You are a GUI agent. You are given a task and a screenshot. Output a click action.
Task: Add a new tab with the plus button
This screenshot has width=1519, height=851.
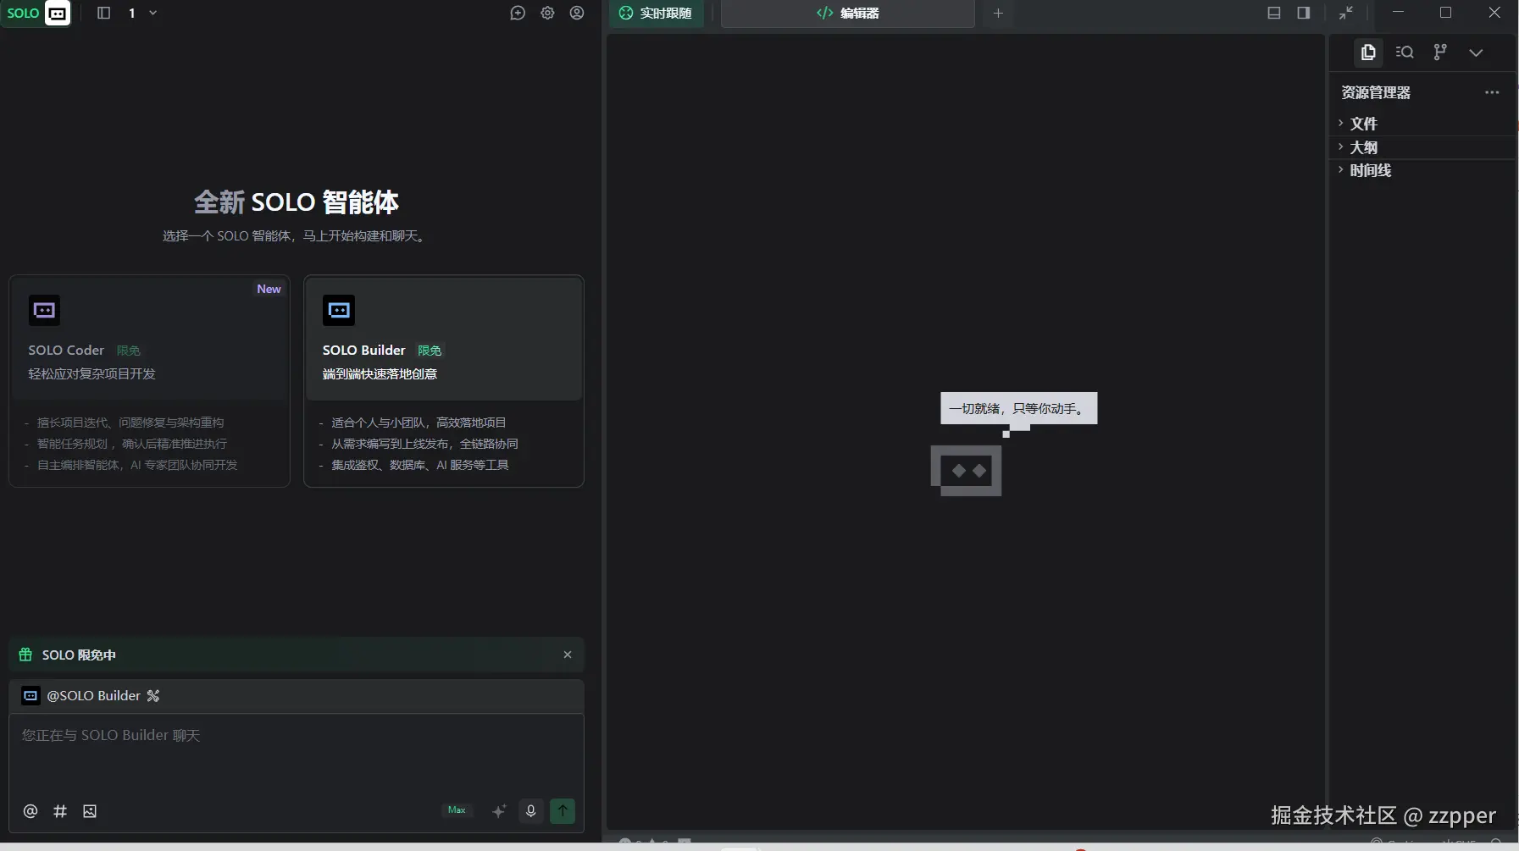[998, 13]
